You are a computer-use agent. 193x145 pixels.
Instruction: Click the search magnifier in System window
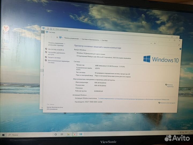179,45
